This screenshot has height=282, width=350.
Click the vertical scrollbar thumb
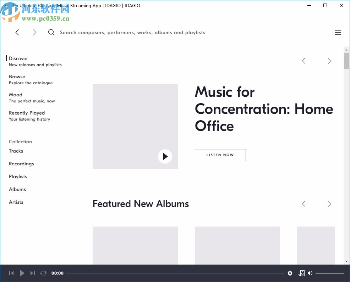[346, 61]
